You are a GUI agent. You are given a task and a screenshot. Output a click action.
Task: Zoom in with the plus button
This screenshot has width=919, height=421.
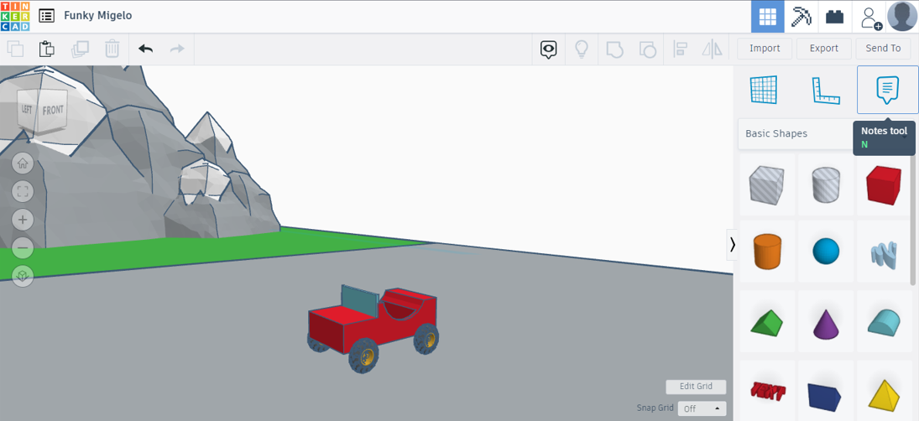pos(23,220)
